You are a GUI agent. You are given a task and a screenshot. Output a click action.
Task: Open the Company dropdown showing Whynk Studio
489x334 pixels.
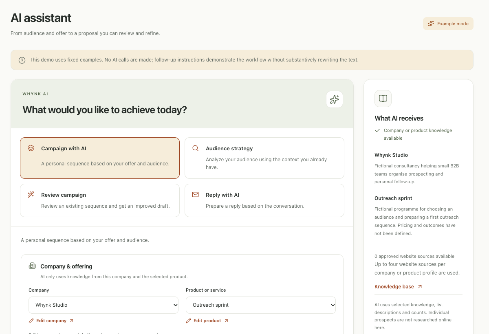(104, 305)
